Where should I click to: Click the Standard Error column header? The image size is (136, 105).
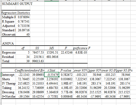[x=37, y=70]
